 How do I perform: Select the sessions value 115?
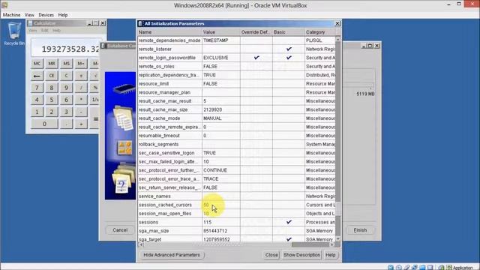207,222
